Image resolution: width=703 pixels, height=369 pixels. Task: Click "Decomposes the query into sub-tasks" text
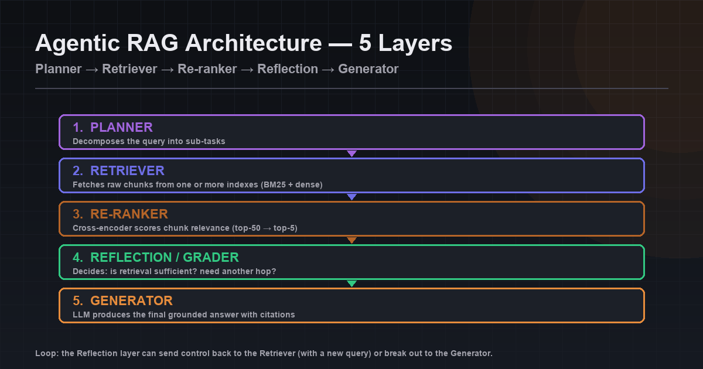149,141
